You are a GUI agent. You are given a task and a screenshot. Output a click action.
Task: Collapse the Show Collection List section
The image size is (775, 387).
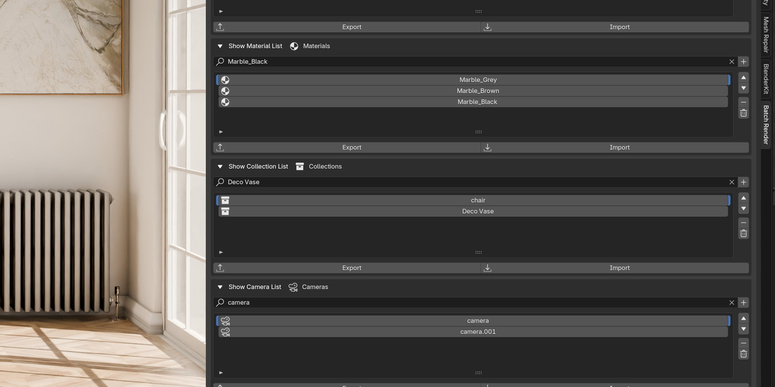click(x=220, y=166)
